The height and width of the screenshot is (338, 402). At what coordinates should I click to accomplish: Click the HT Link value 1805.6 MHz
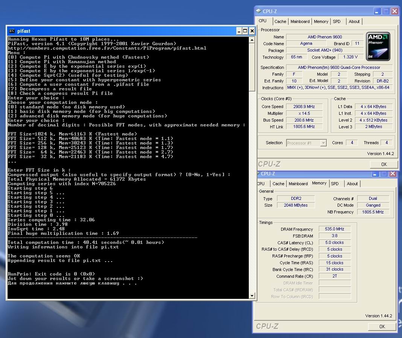point(304,127)
